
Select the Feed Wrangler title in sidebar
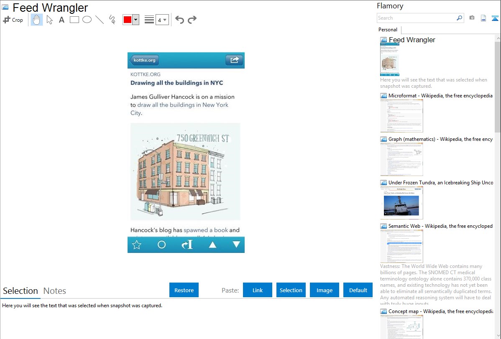[x=412, y=40]
